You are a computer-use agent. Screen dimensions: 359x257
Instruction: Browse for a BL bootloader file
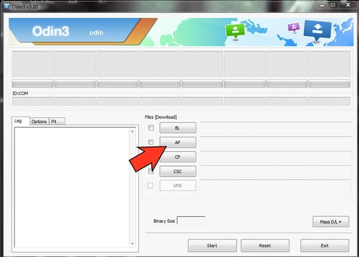[x=178, y=127]
